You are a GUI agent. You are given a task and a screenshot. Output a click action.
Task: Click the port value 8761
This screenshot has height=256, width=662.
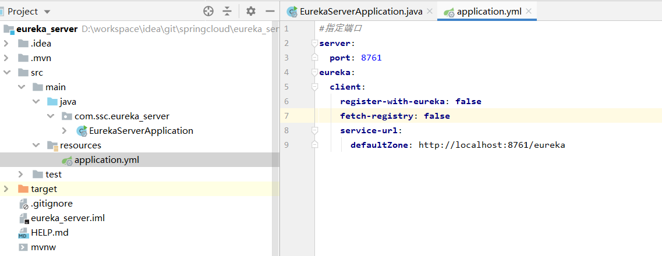coord(371,58)
